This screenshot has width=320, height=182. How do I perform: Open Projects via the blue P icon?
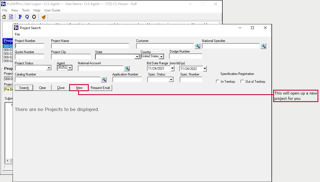(x=20, y=17)
